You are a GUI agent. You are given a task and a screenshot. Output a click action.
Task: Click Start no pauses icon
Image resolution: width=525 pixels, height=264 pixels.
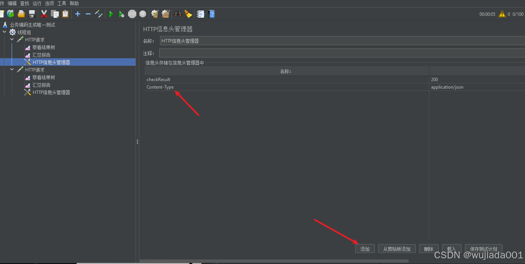point(122,14)
